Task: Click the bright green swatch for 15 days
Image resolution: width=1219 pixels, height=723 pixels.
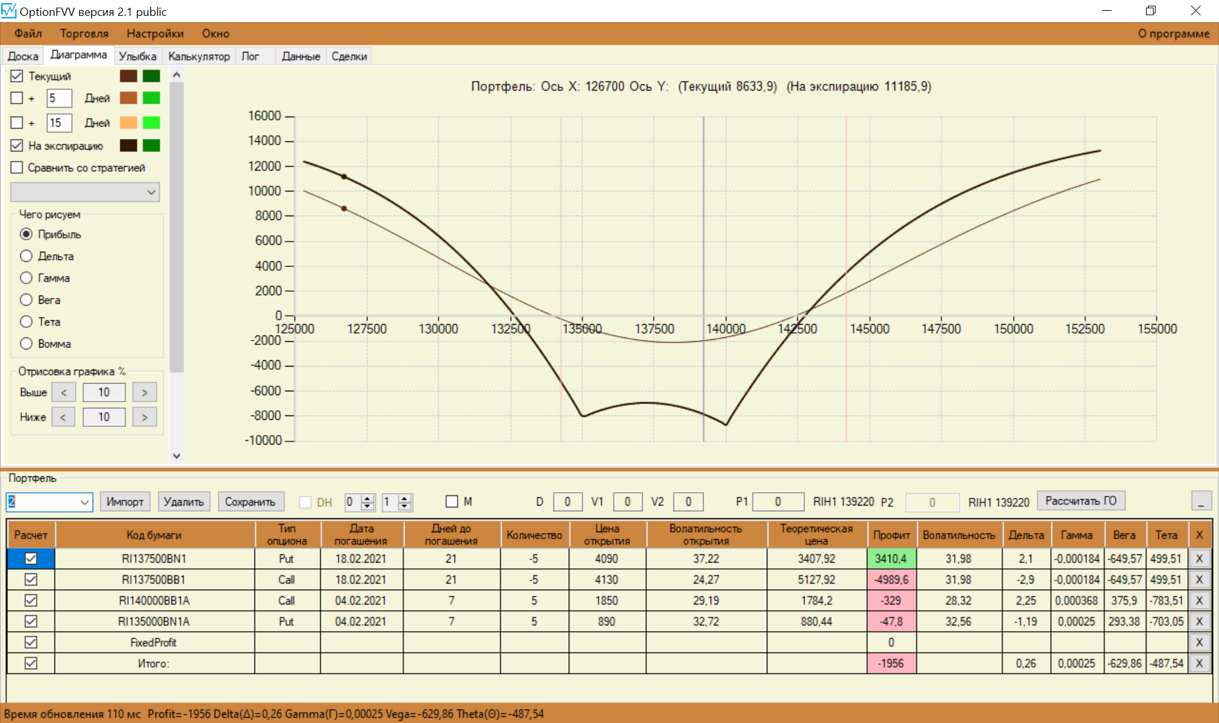Action: [x=151, y=123]
